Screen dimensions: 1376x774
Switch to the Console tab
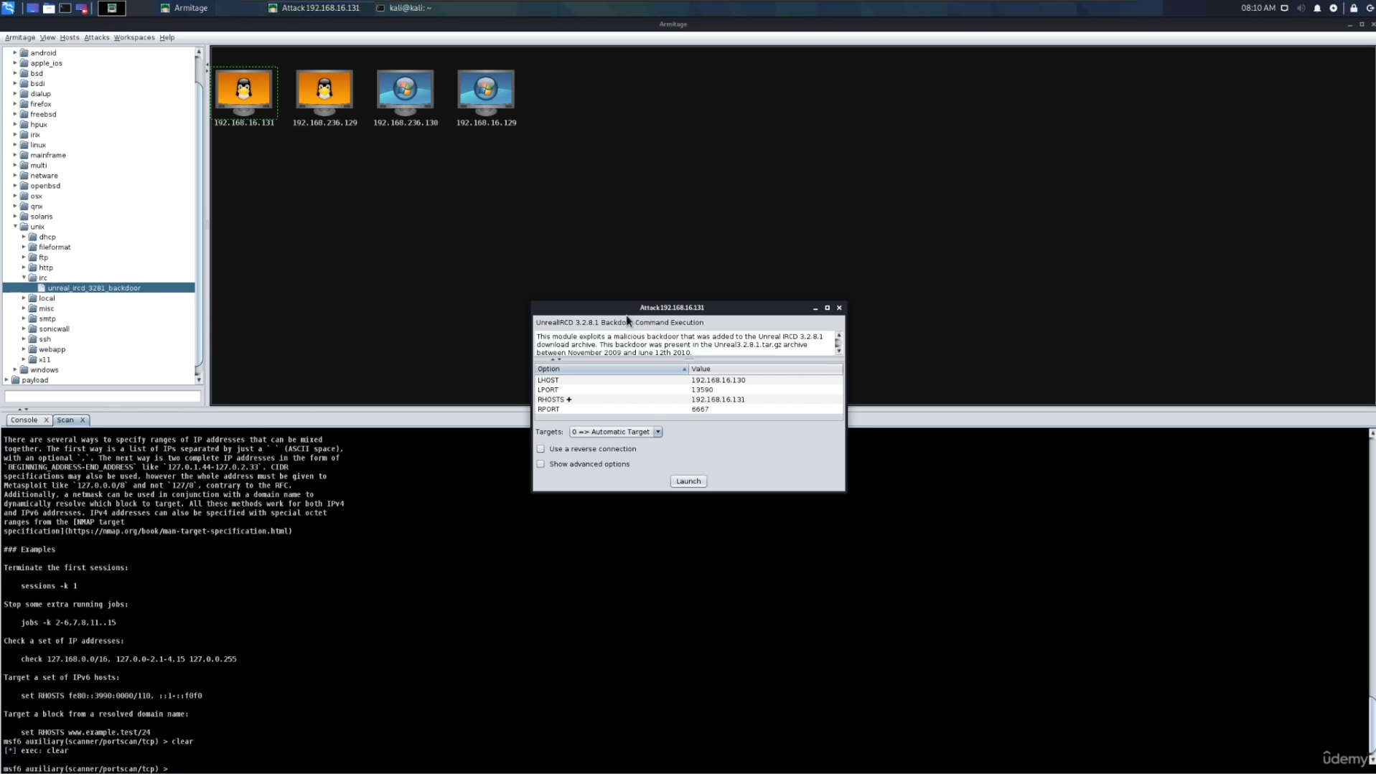tap(24, 420)
